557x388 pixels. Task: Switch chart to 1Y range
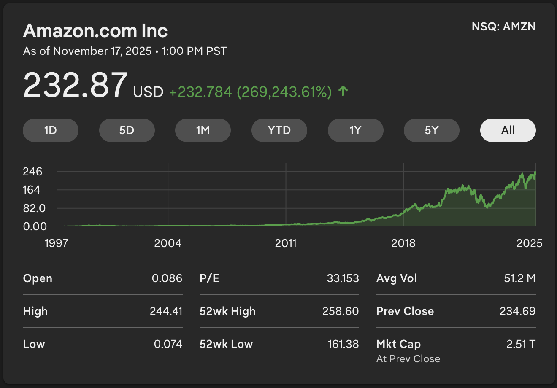355,130
